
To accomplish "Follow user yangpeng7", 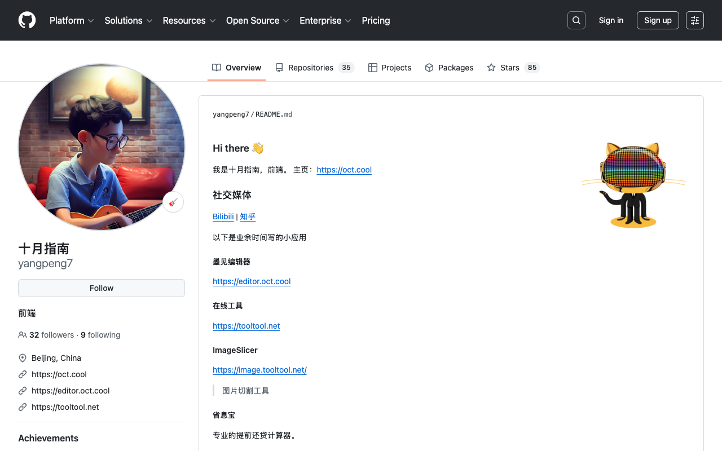I will [102, 288].
